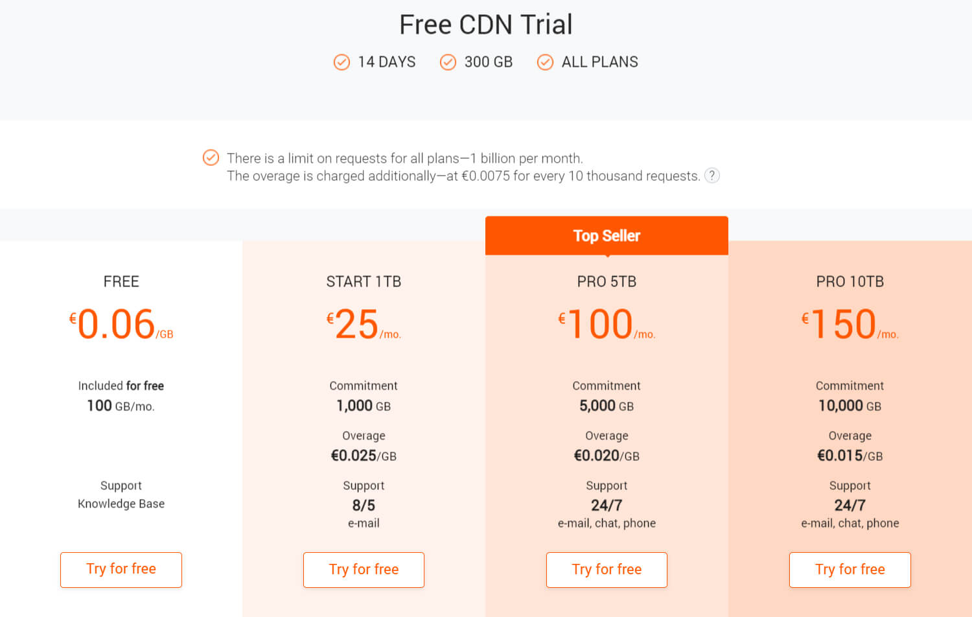Screen dimensions: 972x617
Task: Click the checkmark icon beside 14 DAYS
Action: point(341,62)
